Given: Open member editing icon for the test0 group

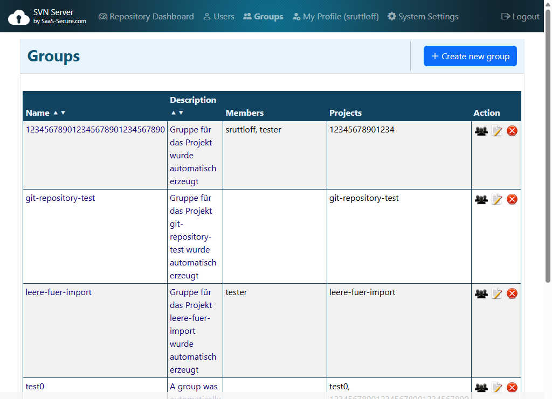Looking at the screenshot, I should (481, 387).
